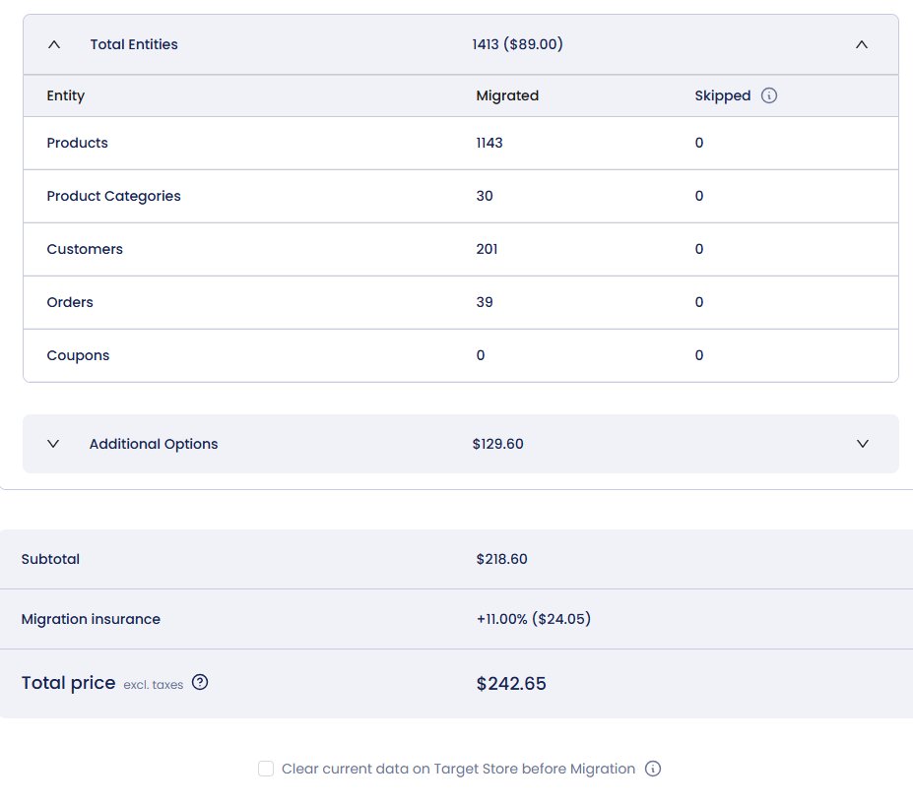The width and height of the screenshot is (913, 804).
Task: Select the Orders skipped count
Action: tap(699, 302)
